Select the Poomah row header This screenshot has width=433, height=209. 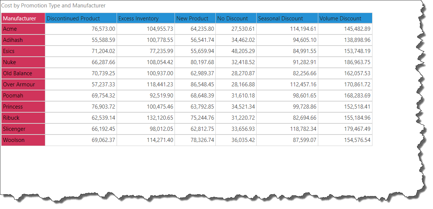point(23,96)
